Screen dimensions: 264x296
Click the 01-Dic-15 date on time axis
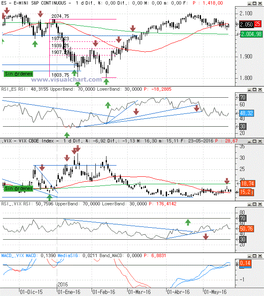tap(31, 292)
